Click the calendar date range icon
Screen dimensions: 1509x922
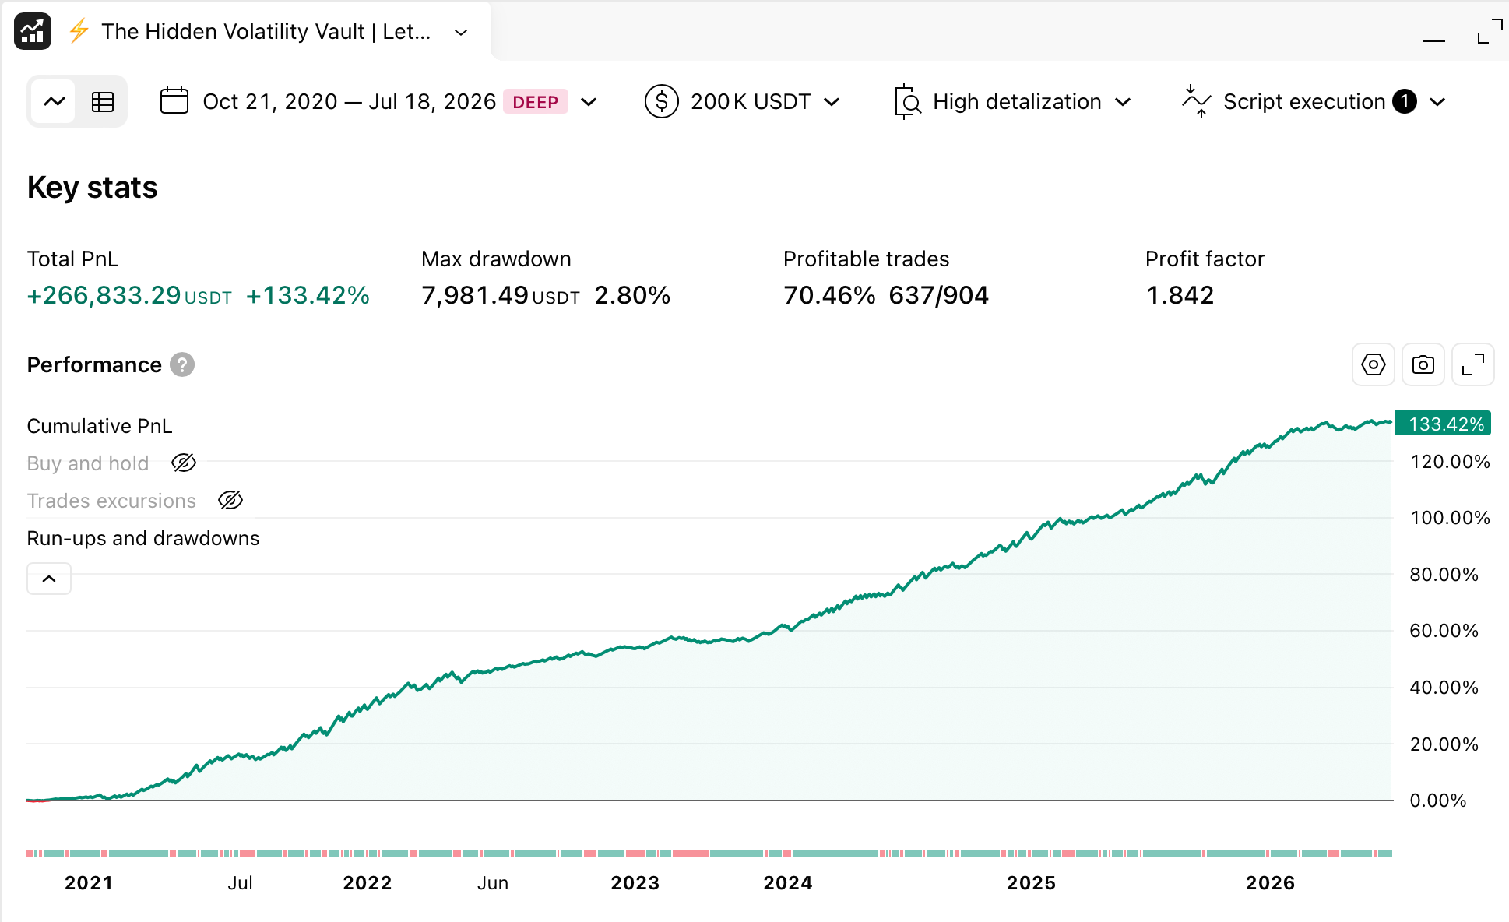[x=174, y=101]
